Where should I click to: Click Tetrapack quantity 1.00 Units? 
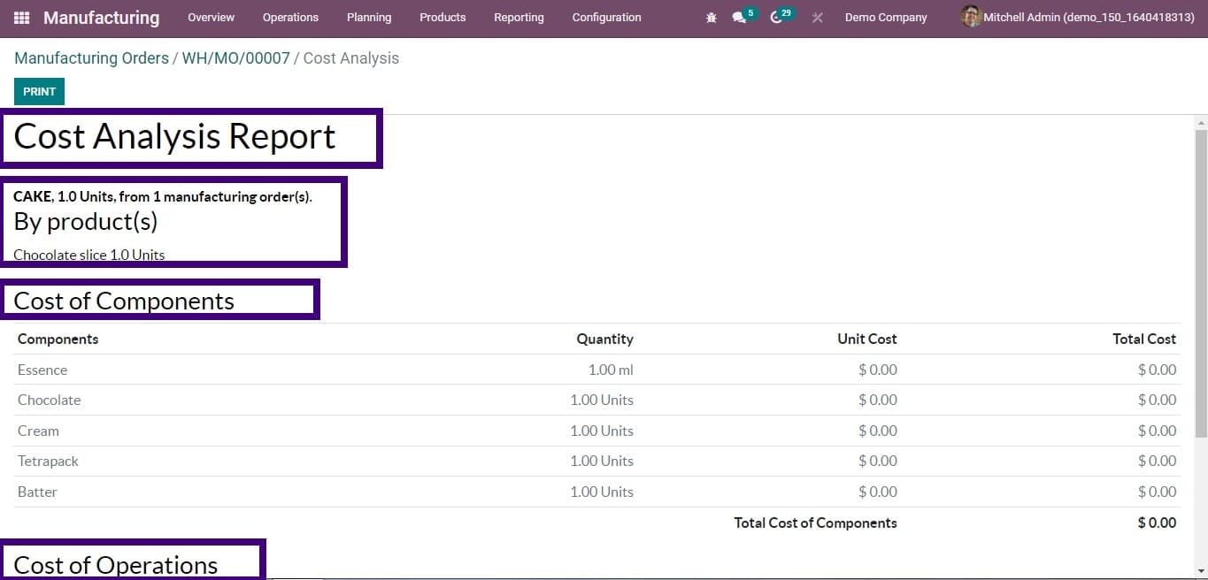tap(602, 461)
